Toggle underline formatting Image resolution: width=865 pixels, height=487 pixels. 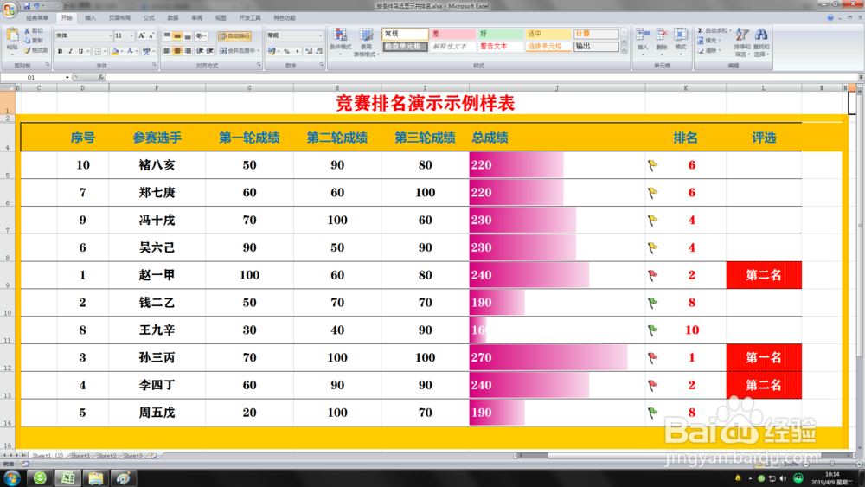(80, 51)
